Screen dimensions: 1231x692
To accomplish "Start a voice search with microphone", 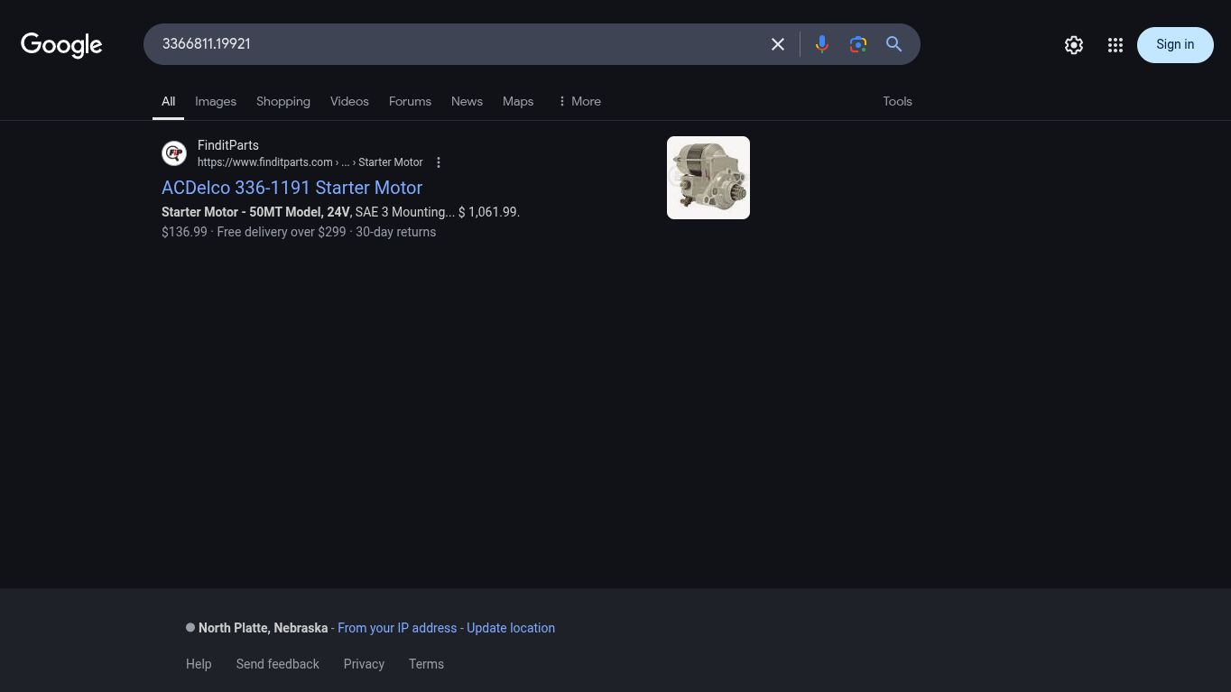I will point(821,44).
